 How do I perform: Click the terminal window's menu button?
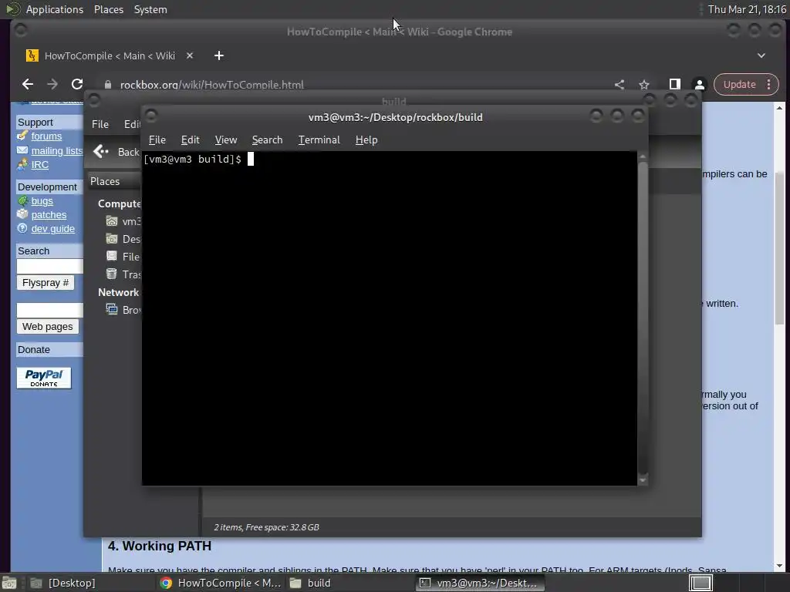151,116
